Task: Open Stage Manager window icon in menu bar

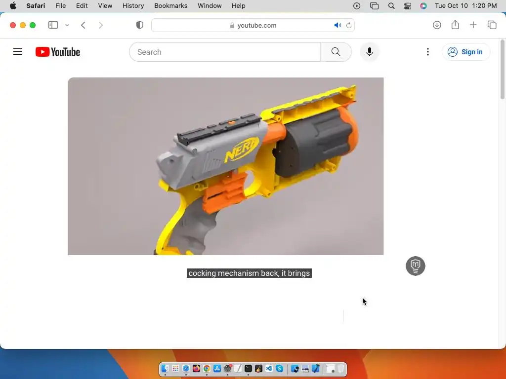Action: pos(375,6)
